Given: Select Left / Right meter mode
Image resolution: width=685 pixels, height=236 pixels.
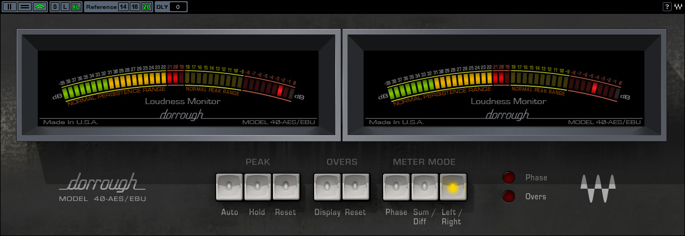Looking at the screenshot, I should [x=453, y=188].
